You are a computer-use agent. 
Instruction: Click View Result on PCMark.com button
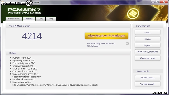click(106, 36)
